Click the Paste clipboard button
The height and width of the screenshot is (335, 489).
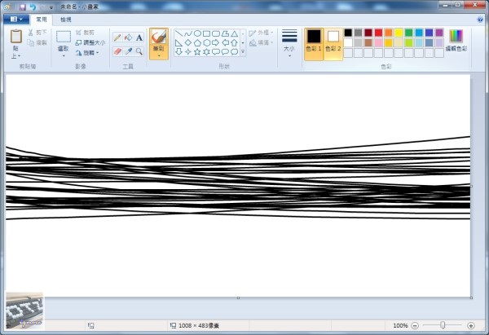(16, 37)
